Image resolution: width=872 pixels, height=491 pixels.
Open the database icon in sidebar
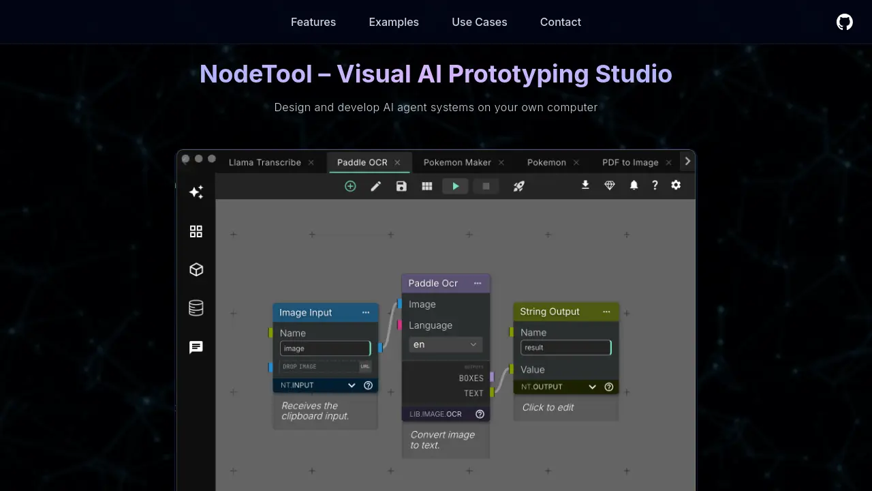coord(196,308)
